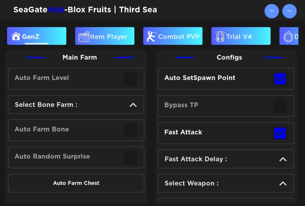Click the farm field icon on Item Player
Screen dimensions: 305x206
pos(84,37)
